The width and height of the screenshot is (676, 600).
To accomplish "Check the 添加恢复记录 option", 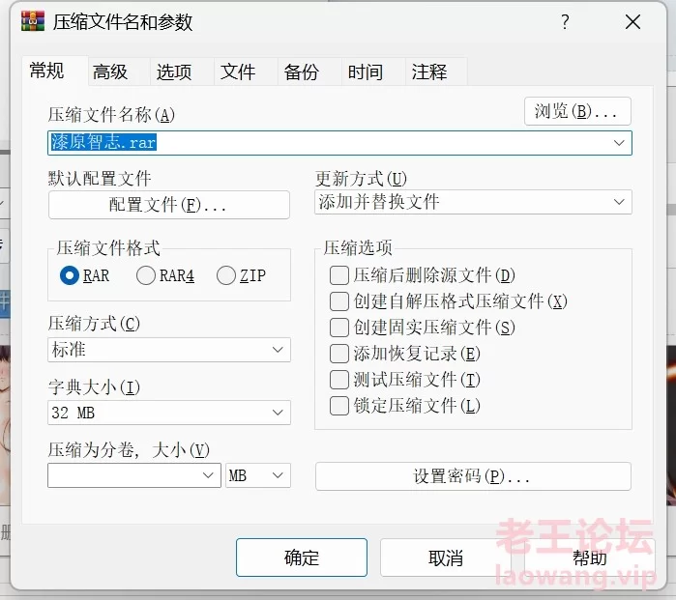I will click(x=339, y=354).
